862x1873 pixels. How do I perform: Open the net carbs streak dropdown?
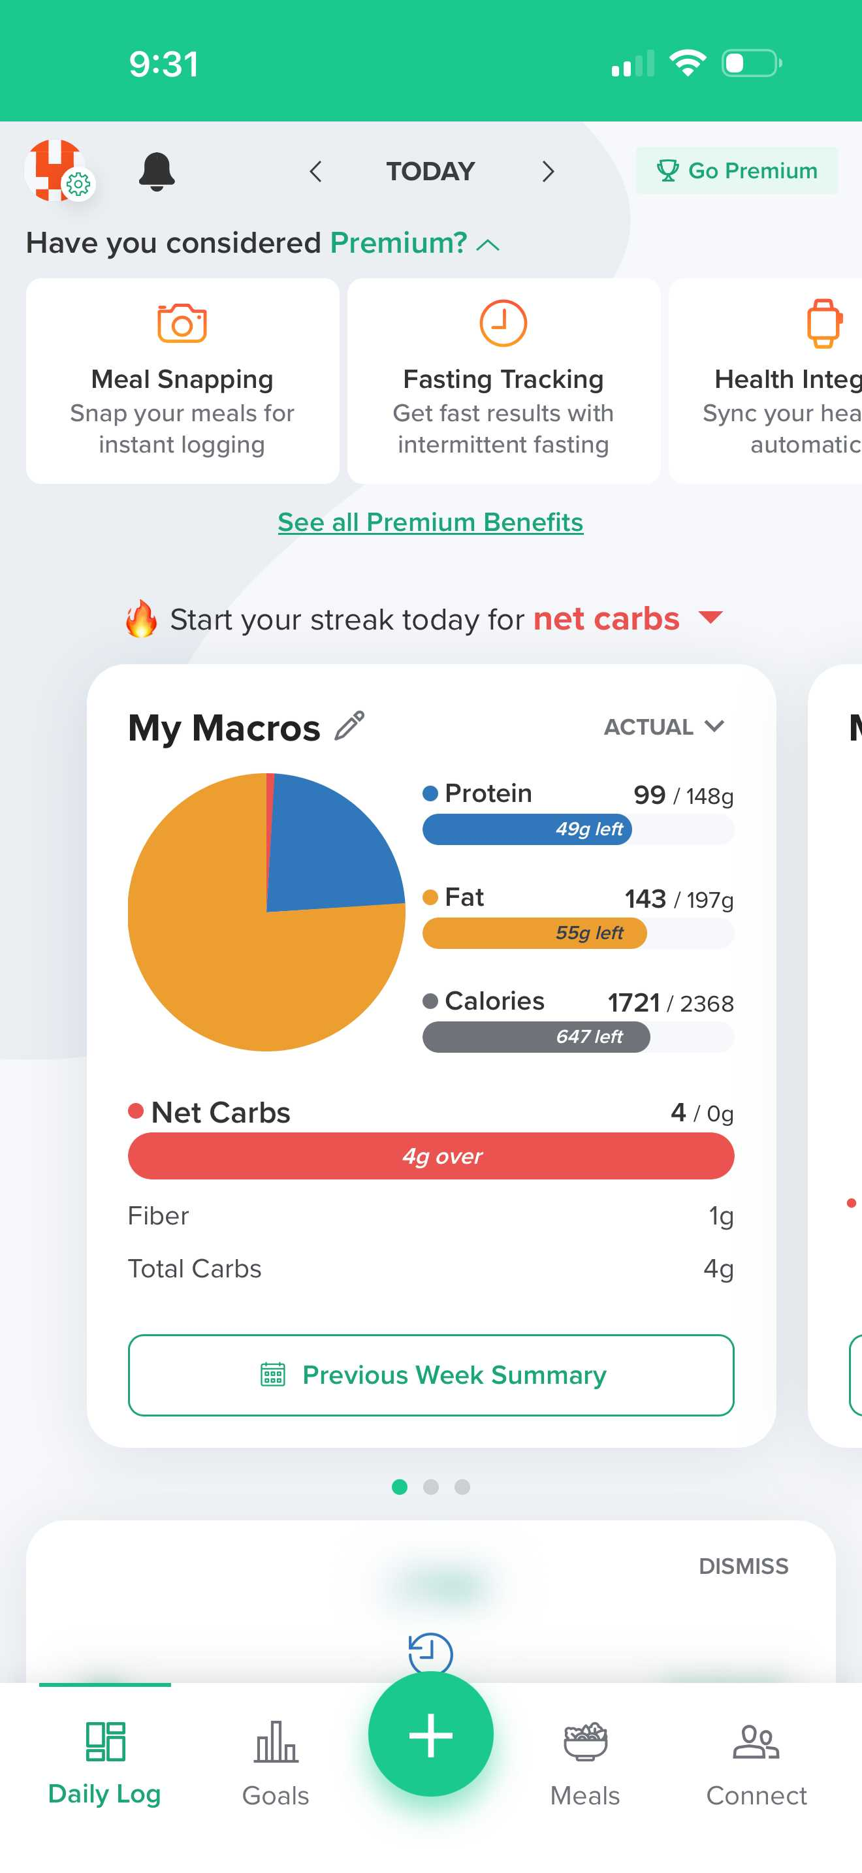pyautogui.click(x=710, y=618)
